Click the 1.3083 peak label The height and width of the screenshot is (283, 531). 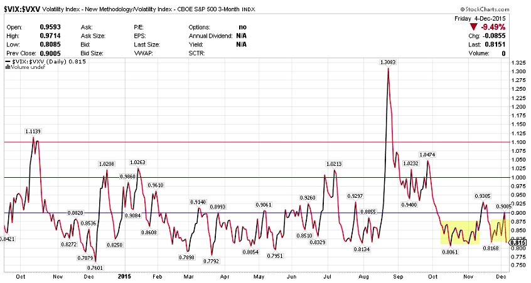tap(388, 62)
